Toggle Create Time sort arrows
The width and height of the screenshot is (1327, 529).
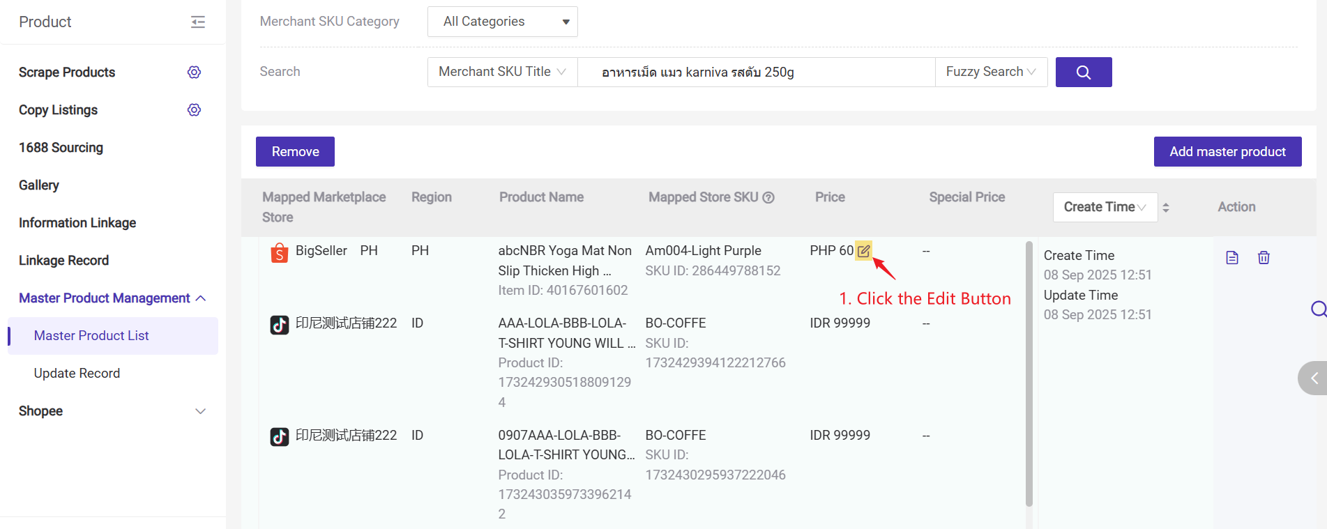(1166, 207)
